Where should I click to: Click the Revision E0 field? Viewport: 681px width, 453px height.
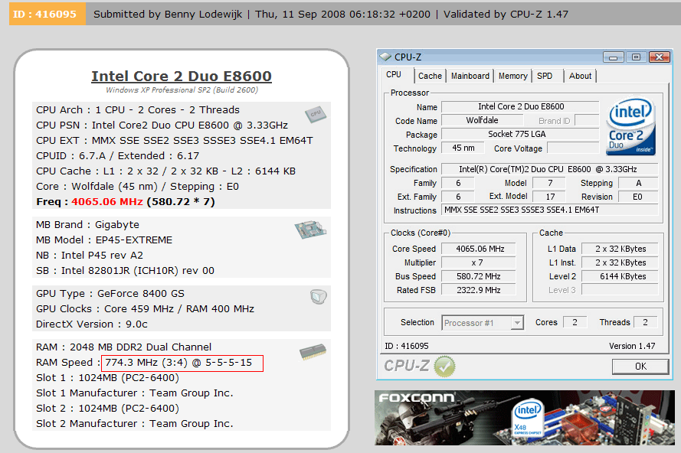coord(638,197)
